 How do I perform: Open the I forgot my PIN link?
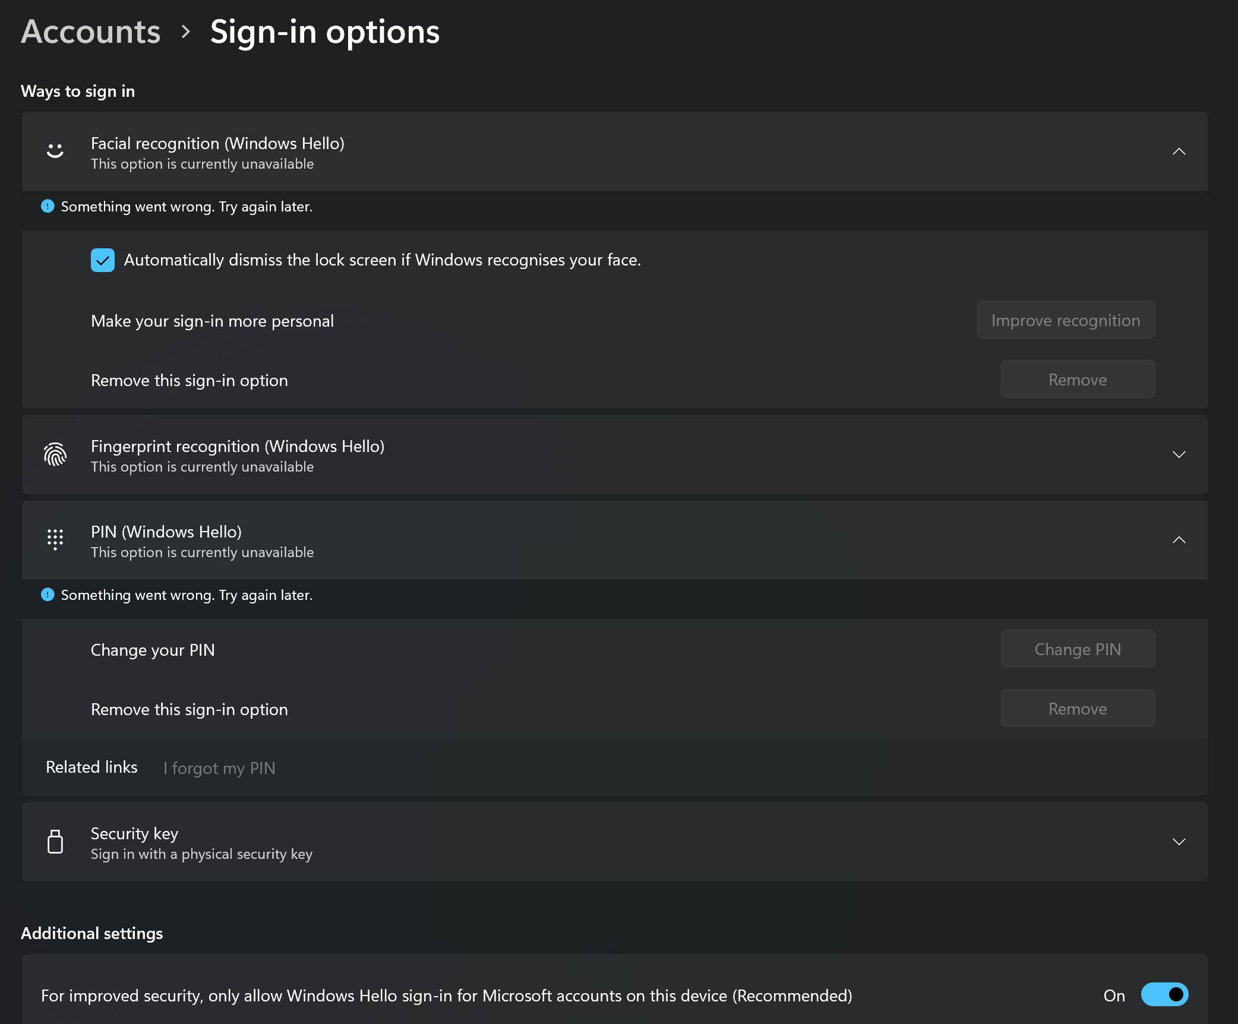[219, 768]
